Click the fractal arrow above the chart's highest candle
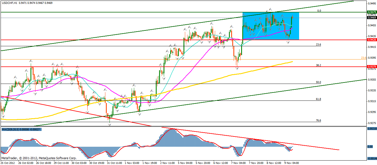The height and width of the screenshot is (165, 377). tap(271, 10)
